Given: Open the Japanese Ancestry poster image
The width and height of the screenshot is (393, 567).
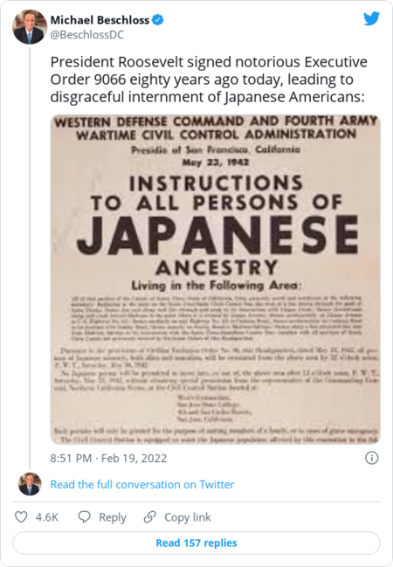Looking at the screenshot, I should point(215,280).
